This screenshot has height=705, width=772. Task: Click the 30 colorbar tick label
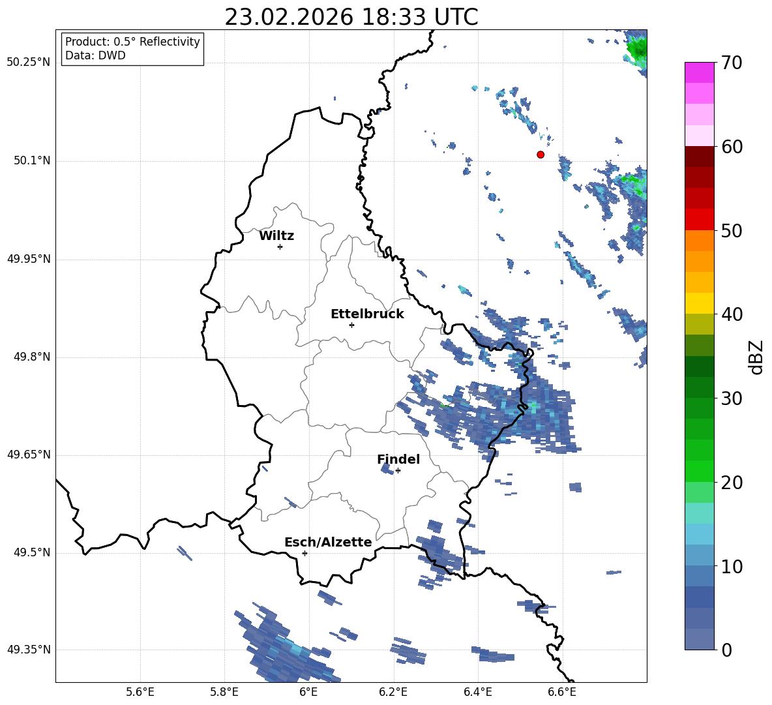pyautogui.click(x=732, y=398)
